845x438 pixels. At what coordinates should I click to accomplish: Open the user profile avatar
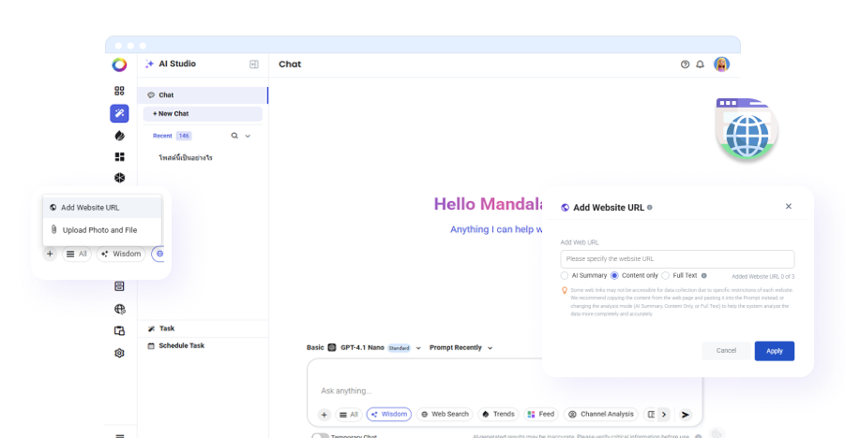click(x=721, y=65)
